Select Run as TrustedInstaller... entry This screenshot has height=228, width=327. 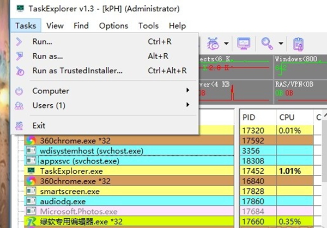[104, 71]
